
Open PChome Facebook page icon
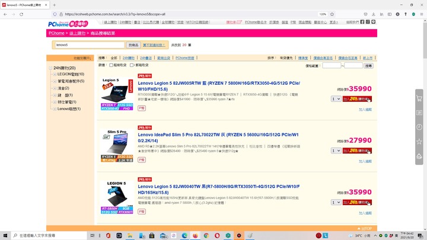[362, 22]
